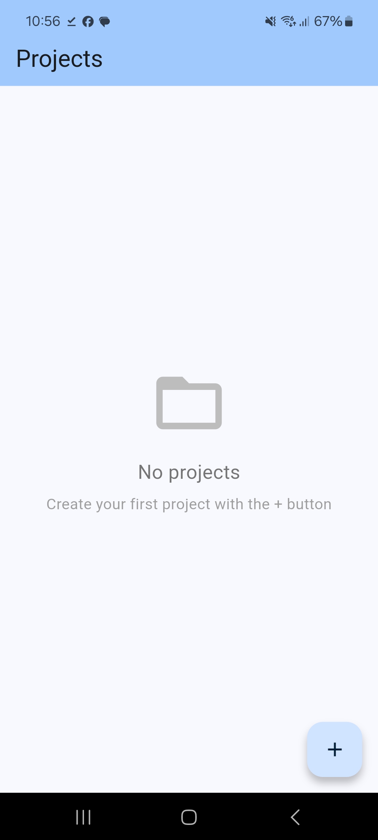
Task: Tap the 'Create your first project' hint
Action: coord(189,504)
